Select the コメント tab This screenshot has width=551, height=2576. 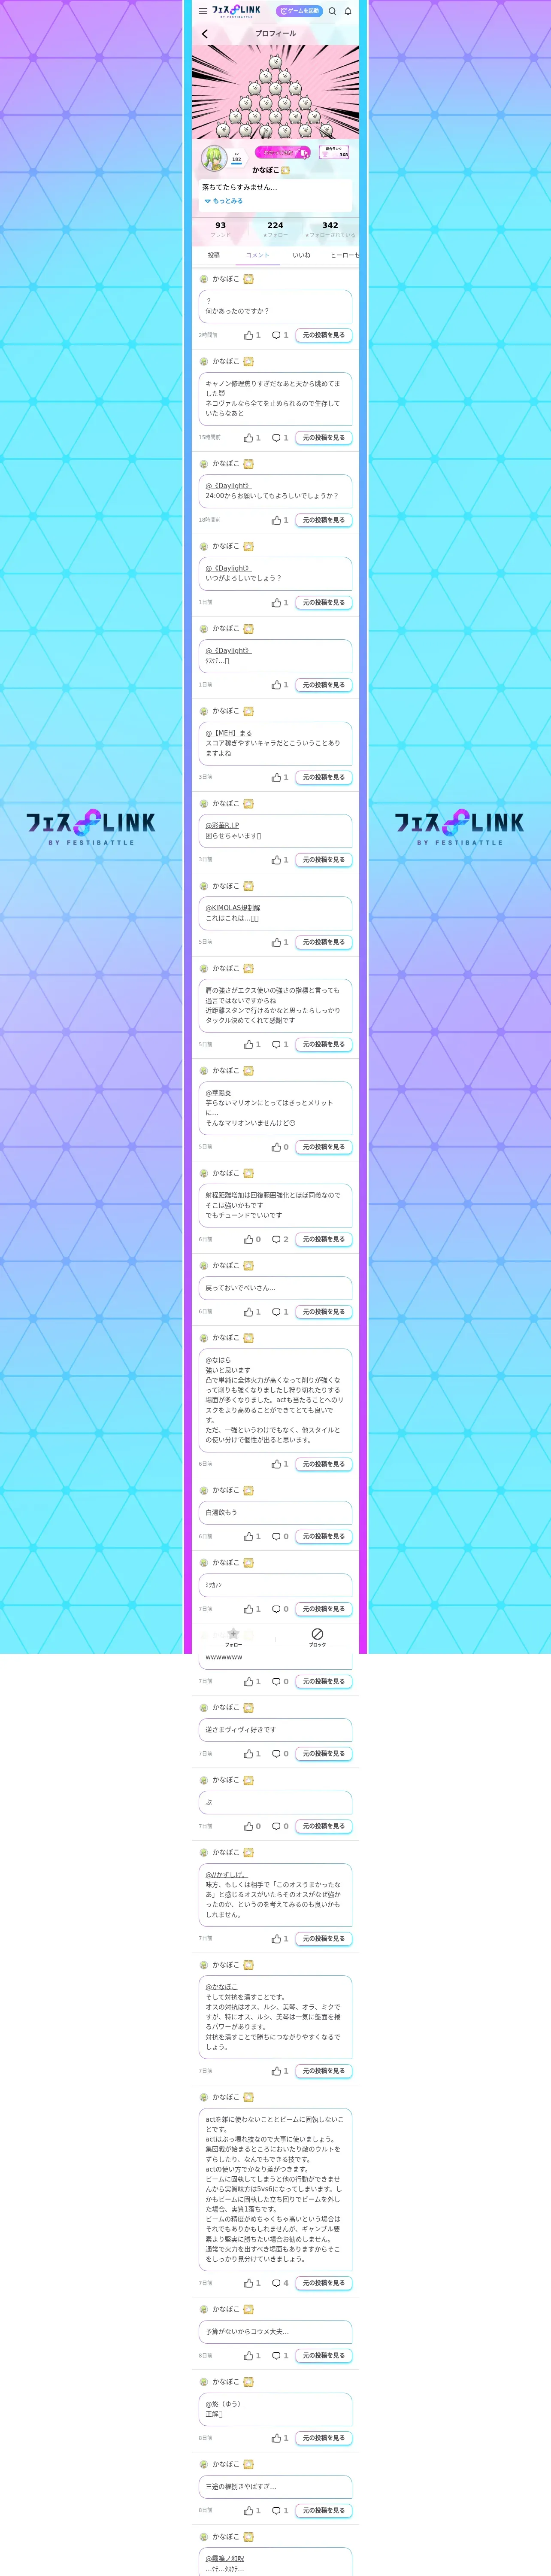[x=257, y=255]
